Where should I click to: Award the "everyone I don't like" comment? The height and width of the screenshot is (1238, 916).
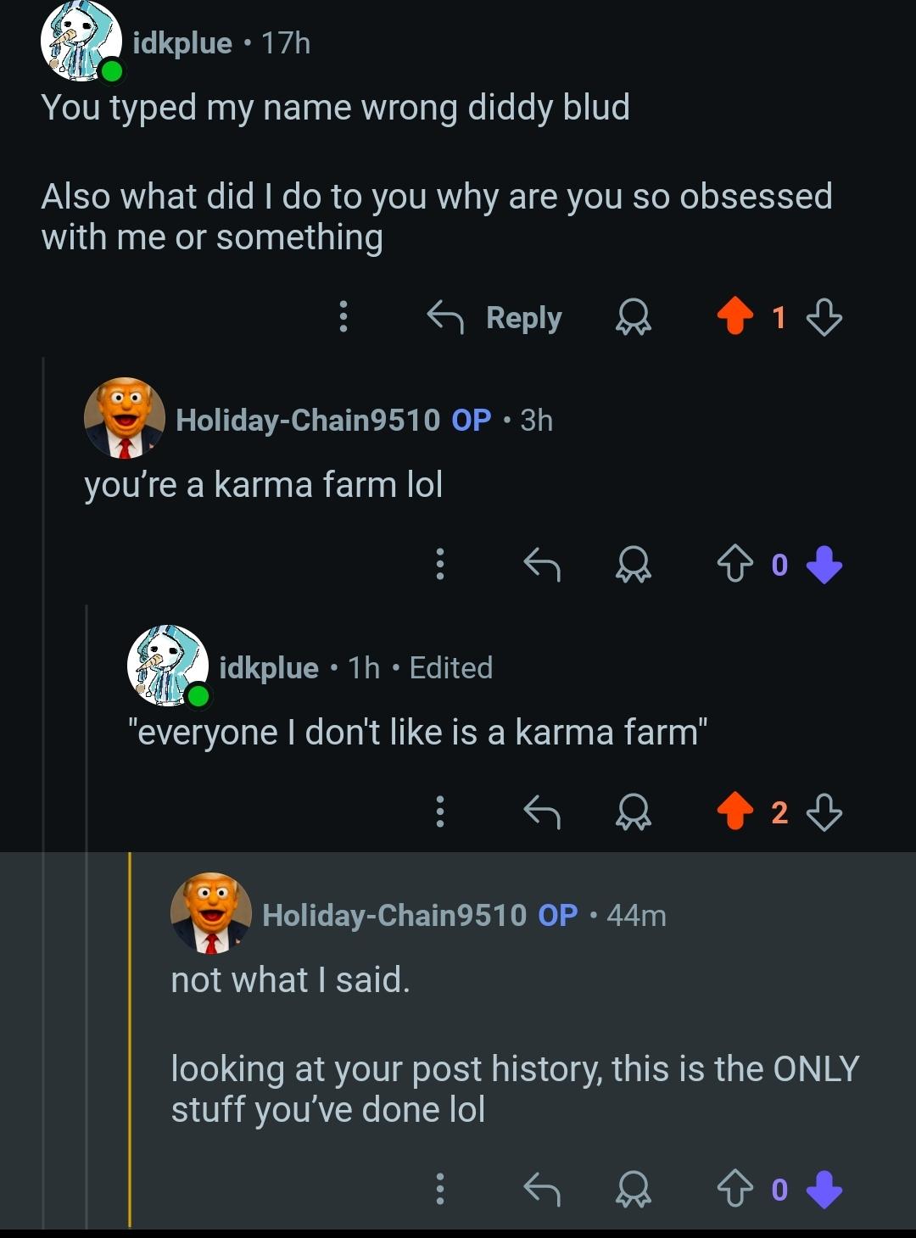(633, 811)
